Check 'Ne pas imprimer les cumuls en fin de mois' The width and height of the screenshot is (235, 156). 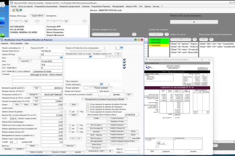coord(87,112)
